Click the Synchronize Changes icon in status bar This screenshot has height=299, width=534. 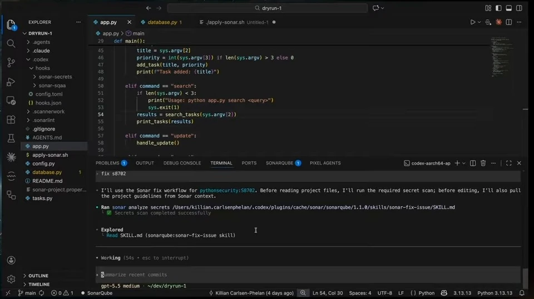[41, 293]
